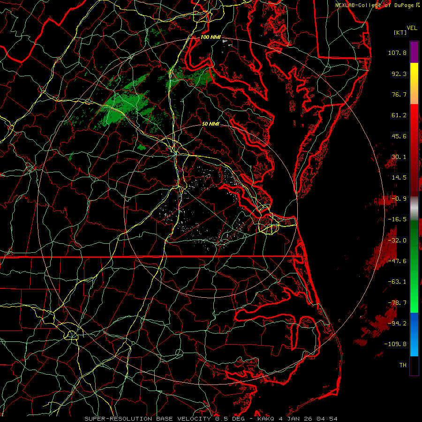Pick the gray near-zero segment of color bar
Viewport: 422px width, 422px height.
tap(414, 209)
